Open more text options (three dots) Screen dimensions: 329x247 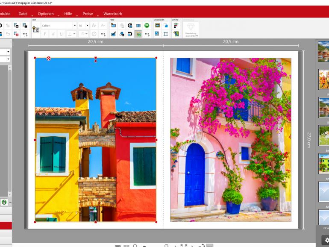pos(103,34)
